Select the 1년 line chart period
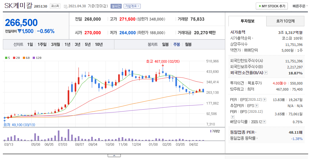Viewport: 312px width, 159px height. [67, 44]
